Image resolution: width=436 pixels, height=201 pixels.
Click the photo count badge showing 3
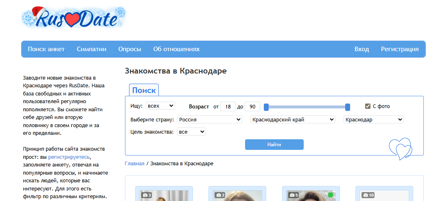[147, 195]
